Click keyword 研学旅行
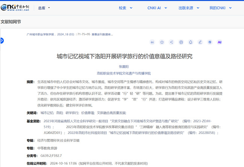 click(x=72, y=113)
